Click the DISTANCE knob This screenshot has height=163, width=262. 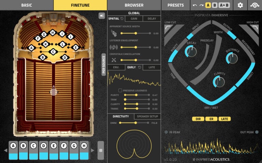(x=232, y=58)
